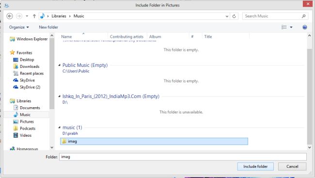315x178 pixels.
Task: Click the Podcasts folder icon
Action: (16, 129)
